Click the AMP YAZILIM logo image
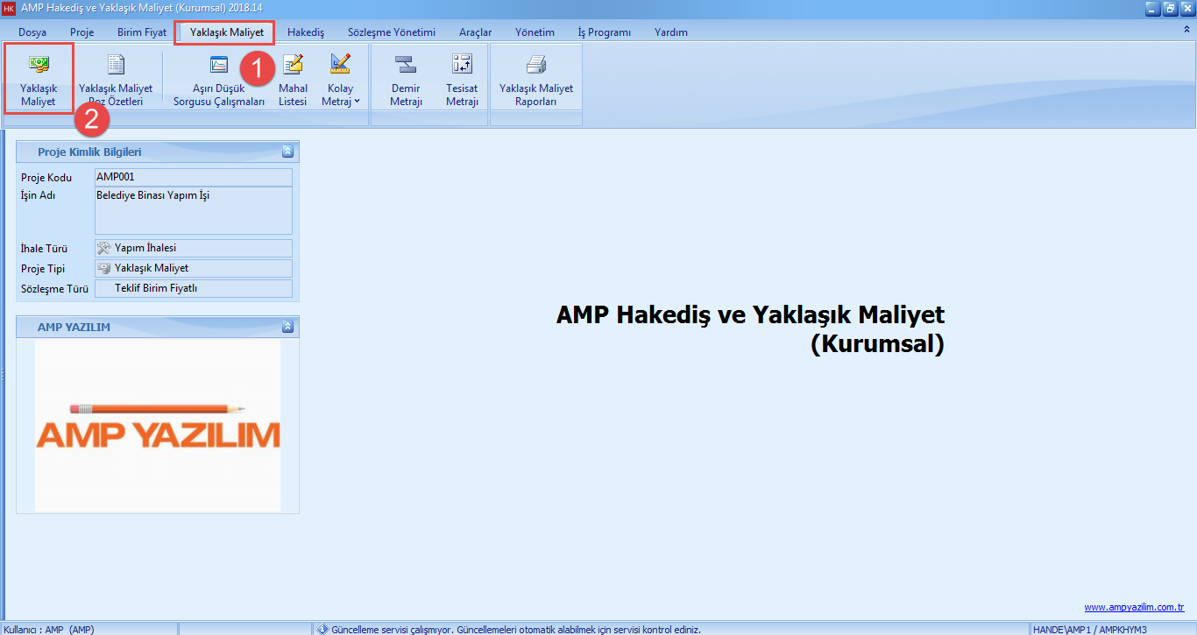 [158, 427]
